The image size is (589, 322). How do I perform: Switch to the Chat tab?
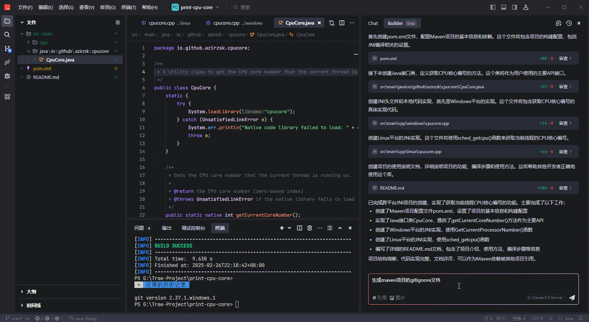(x=373, y=24)
